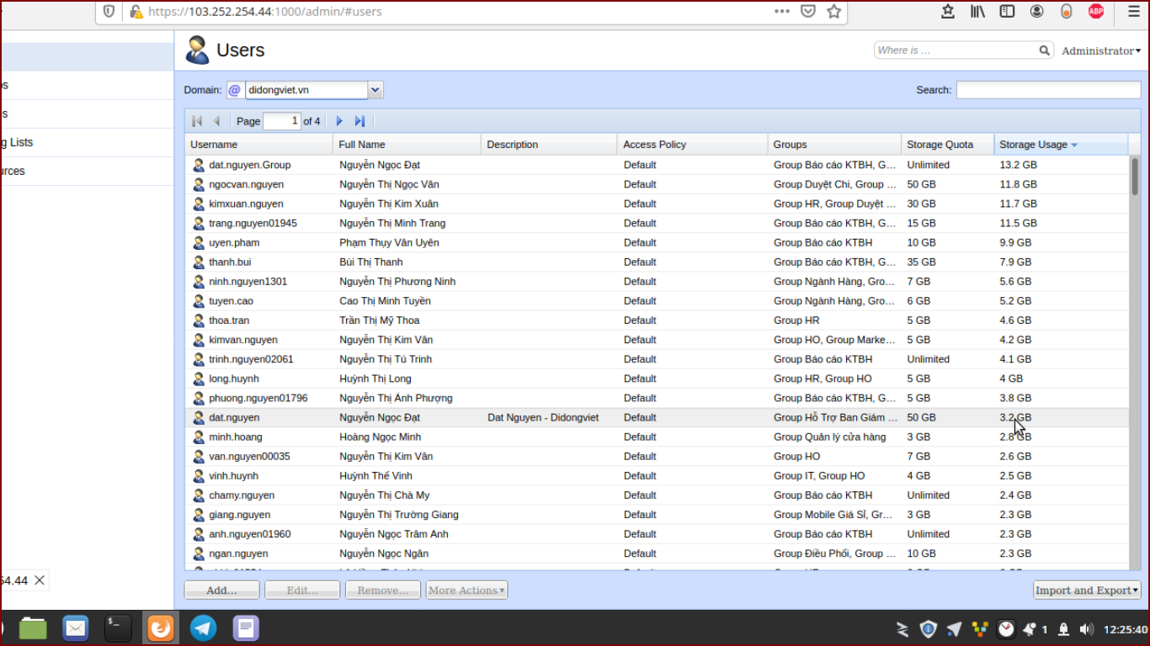This screenshot has width=1150, height=646.
Task: Show Firefox bookmarks menu toolbar icon
Action: tap(948, 11)
